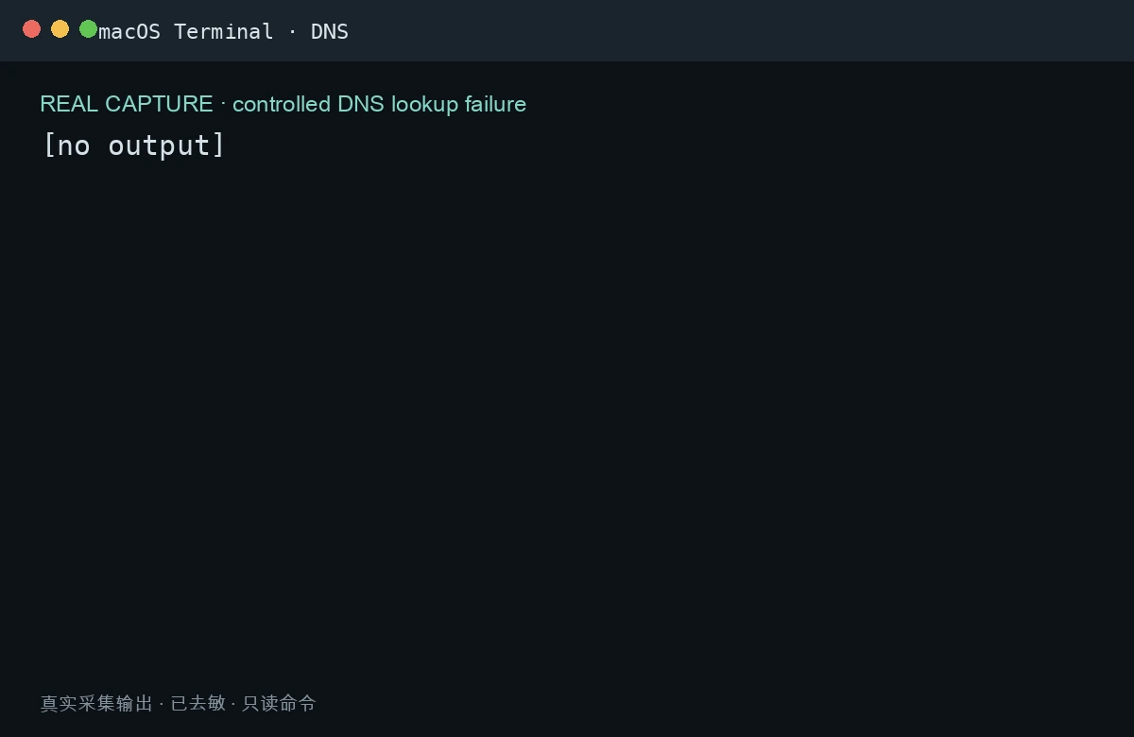Image resolution: width=1134 pixels, height=737 pixels.
Task: Click the "[no output]" terminal line
Action: pos(134,146)
